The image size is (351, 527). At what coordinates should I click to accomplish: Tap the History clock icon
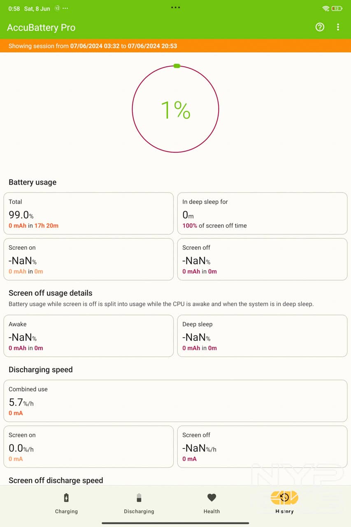pos(284,498)
